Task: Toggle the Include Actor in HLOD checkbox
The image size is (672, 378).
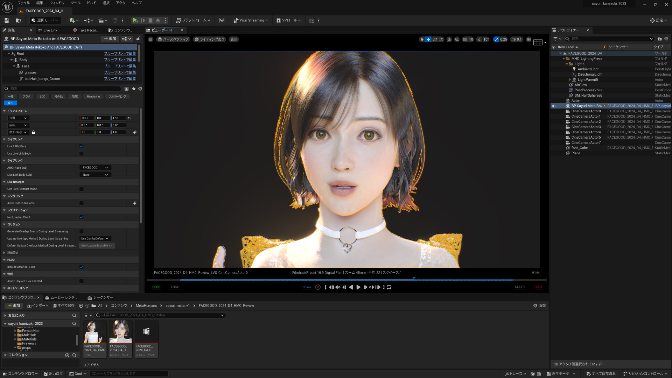Action: [82, 267]
